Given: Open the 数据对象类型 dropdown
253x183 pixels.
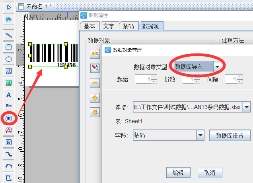Looking at the screenshot, I should pos(217,67).
